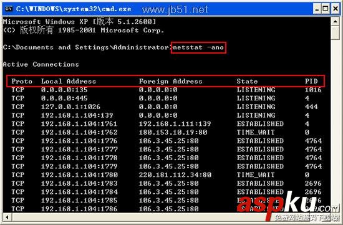Click the Local Address column header

[x=69, y=82]
